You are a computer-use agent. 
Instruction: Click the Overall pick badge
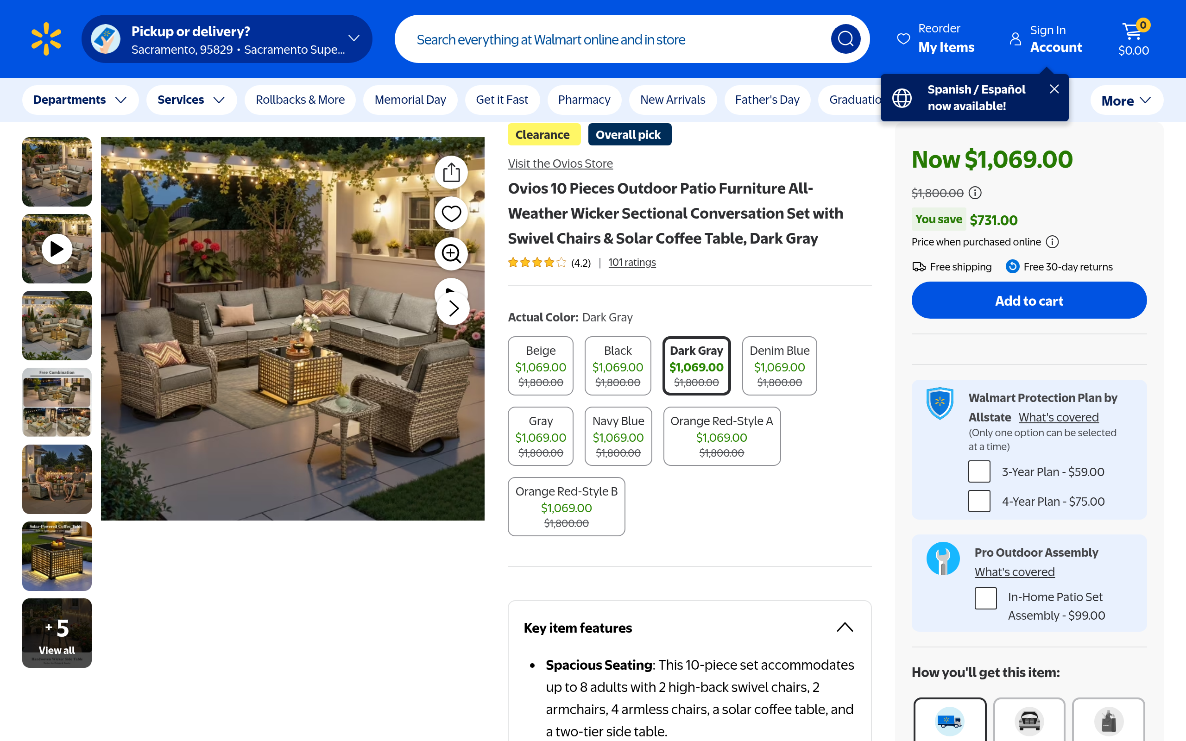629,135
